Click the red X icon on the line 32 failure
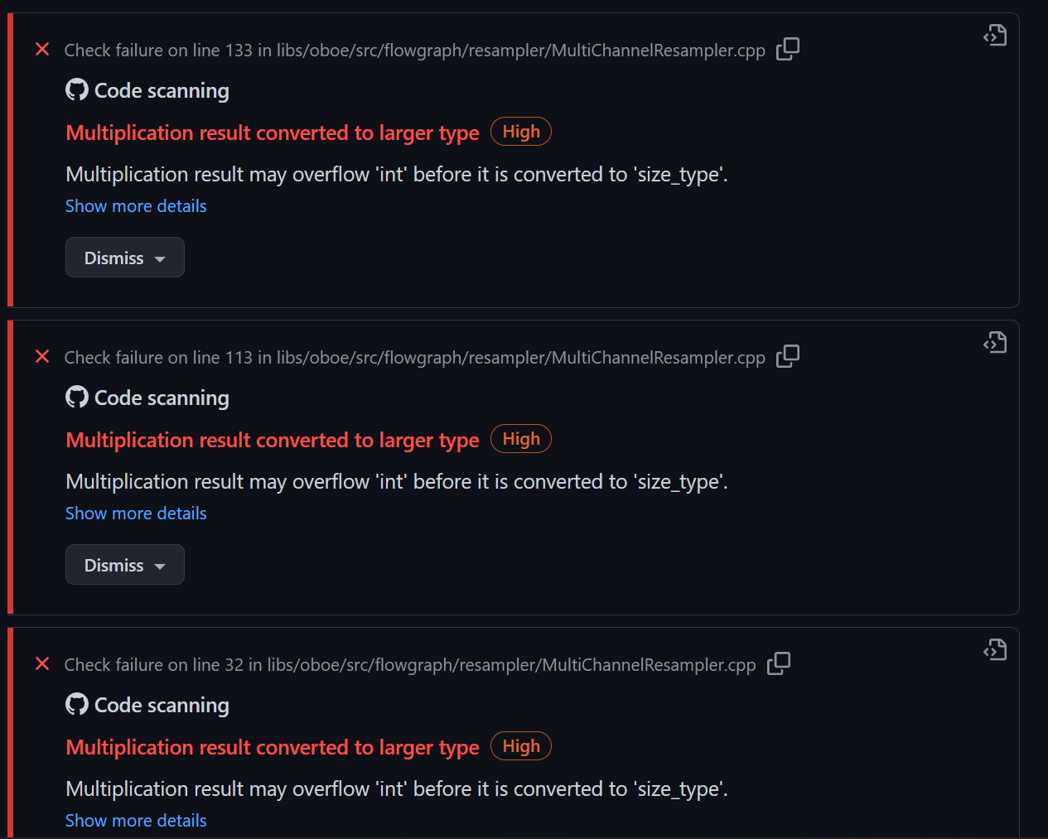This screenshot has height=839, width=1048. 42,663
